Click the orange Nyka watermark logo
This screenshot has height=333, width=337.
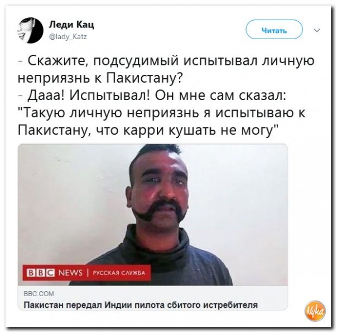[x=315, y=311]
